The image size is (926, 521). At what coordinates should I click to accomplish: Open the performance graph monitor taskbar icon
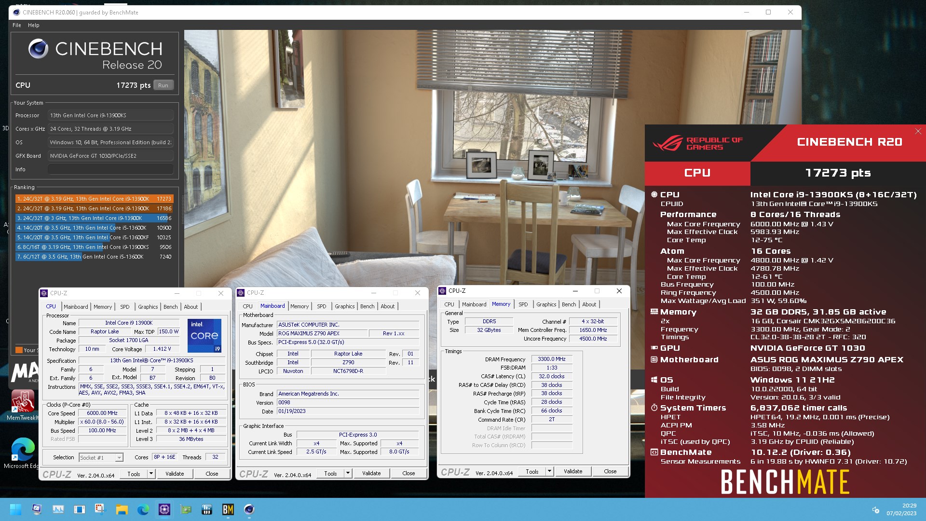click(x=58, y=509)
